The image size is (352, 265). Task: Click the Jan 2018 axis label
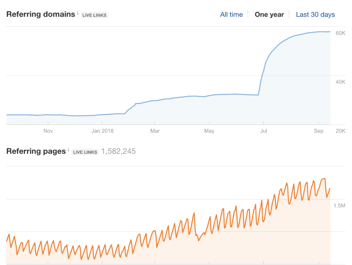click(102, 131)
